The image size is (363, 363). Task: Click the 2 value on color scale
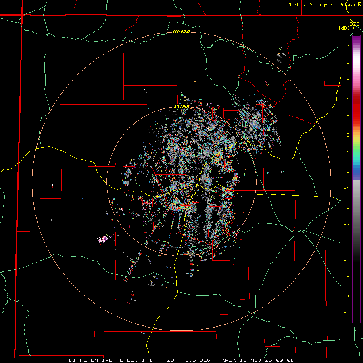(x=348, y=135)
